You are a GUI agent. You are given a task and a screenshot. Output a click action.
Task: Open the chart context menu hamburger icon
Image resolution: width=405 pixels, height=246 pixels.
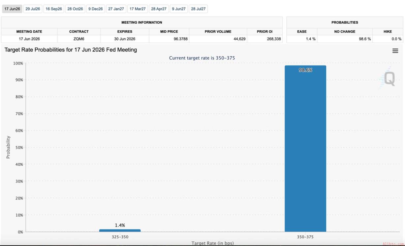coord(395,51)
